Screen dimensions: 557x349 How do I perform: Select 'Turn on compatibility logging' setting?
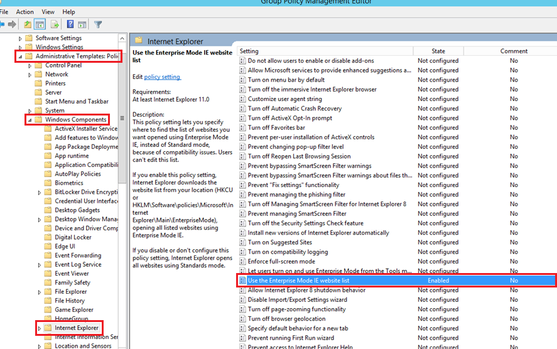(x=288, y=252)
